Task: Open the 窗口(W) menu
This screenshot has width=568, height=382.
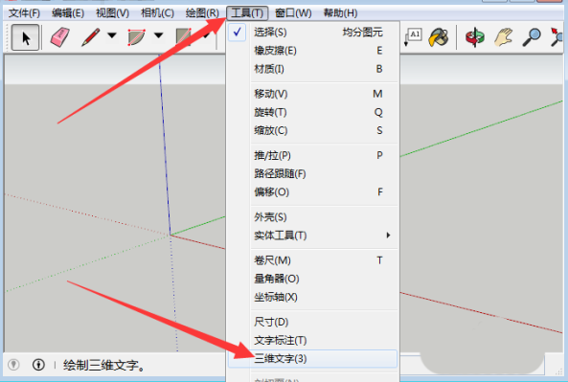Action: click(x=293, y=13)
